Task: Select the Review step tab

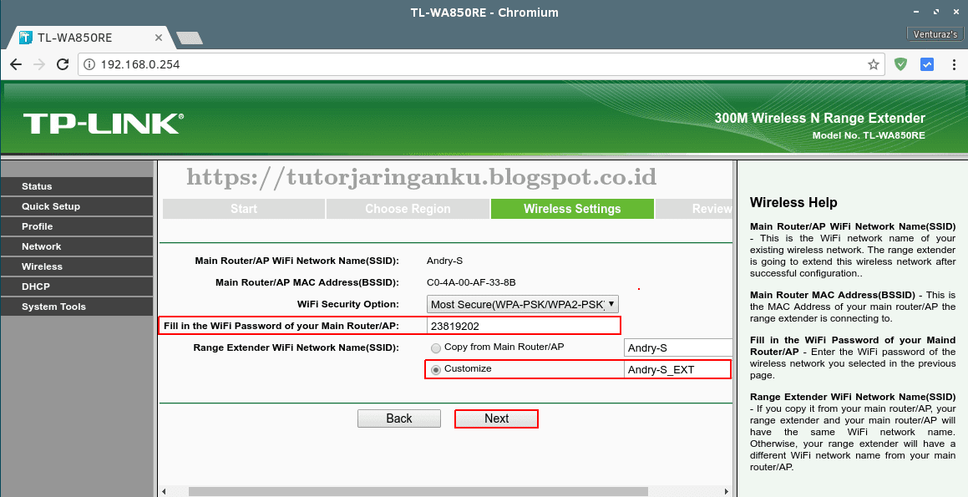Action: coord(694,209)
